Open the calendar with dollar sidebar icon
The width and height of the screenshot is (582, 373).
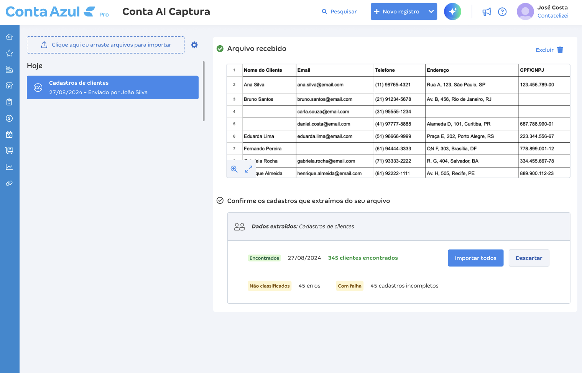coord(9,135)
